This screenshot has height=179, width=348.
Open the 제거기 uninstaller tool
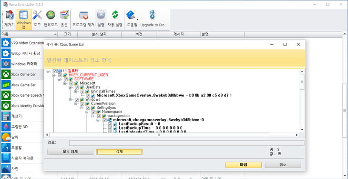tap(10, 19)
